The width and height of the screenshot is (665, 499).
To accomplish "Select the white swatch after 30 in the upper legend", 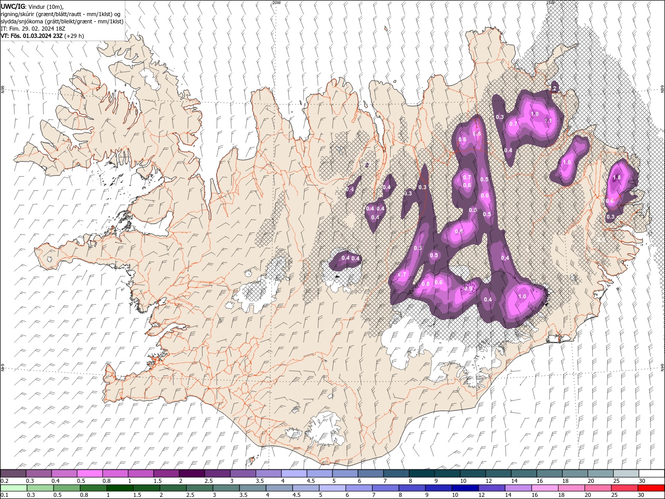I will tap(651, 474).
